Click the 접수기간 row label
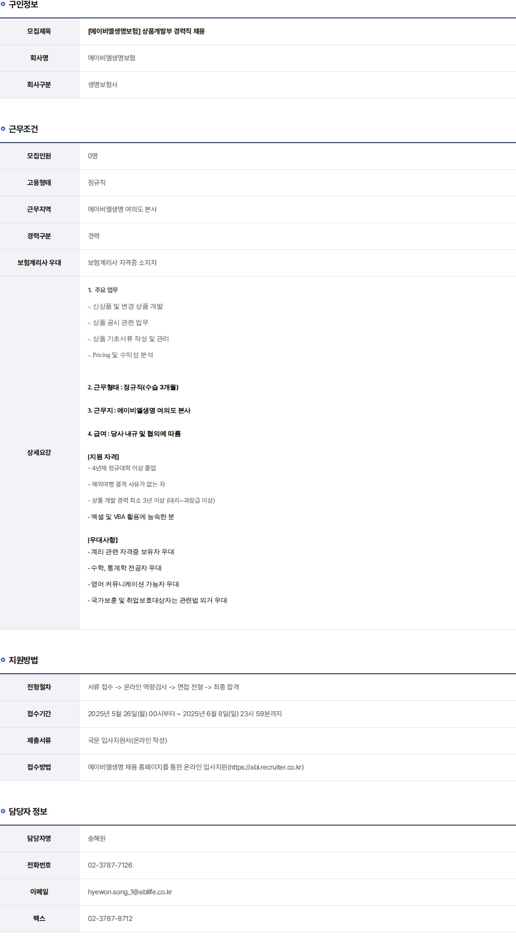Image resolution: width=516 pixels, height=938 pixels. tap(39, 714)
